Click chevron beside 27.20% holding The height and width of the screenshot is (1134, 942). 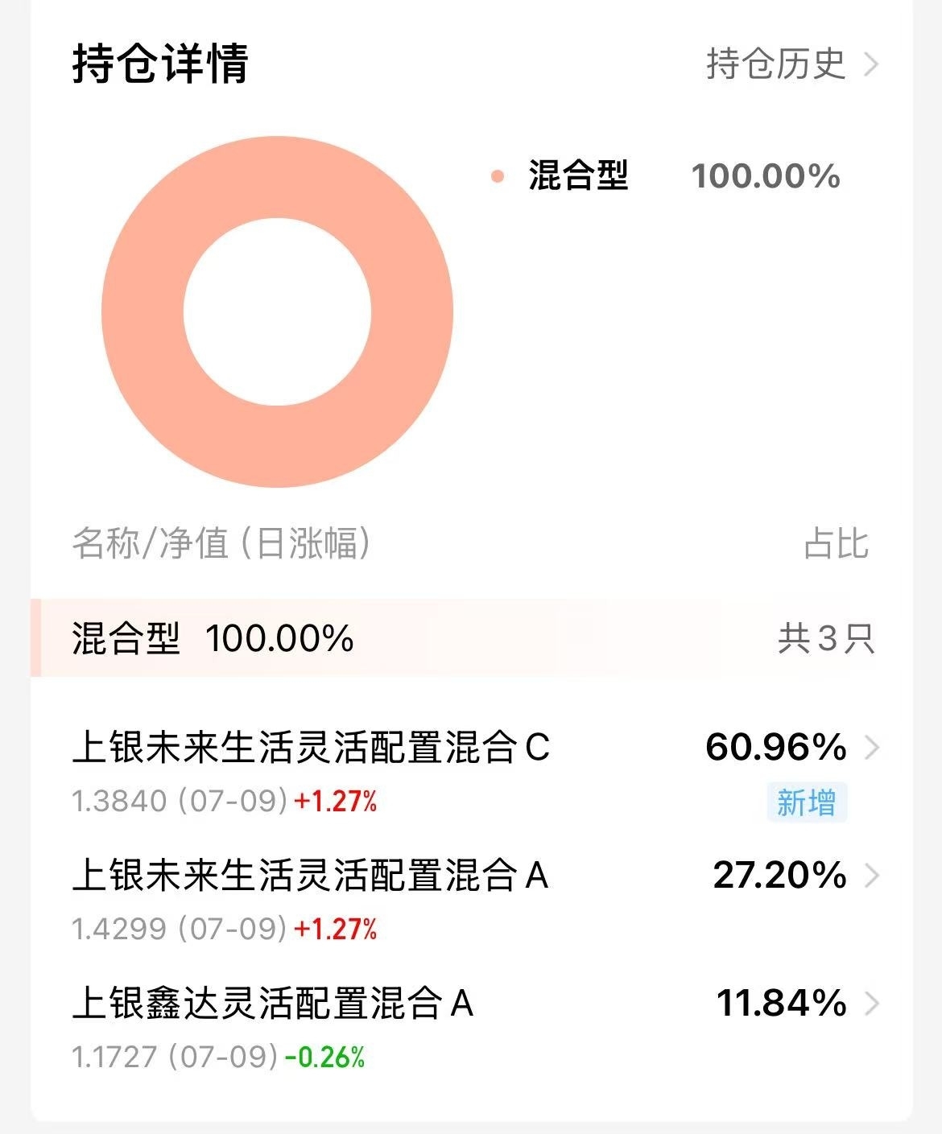(871, 876)
